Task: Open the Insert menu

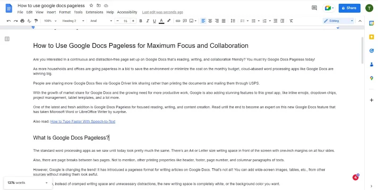Action: click(x=52, y=12)
